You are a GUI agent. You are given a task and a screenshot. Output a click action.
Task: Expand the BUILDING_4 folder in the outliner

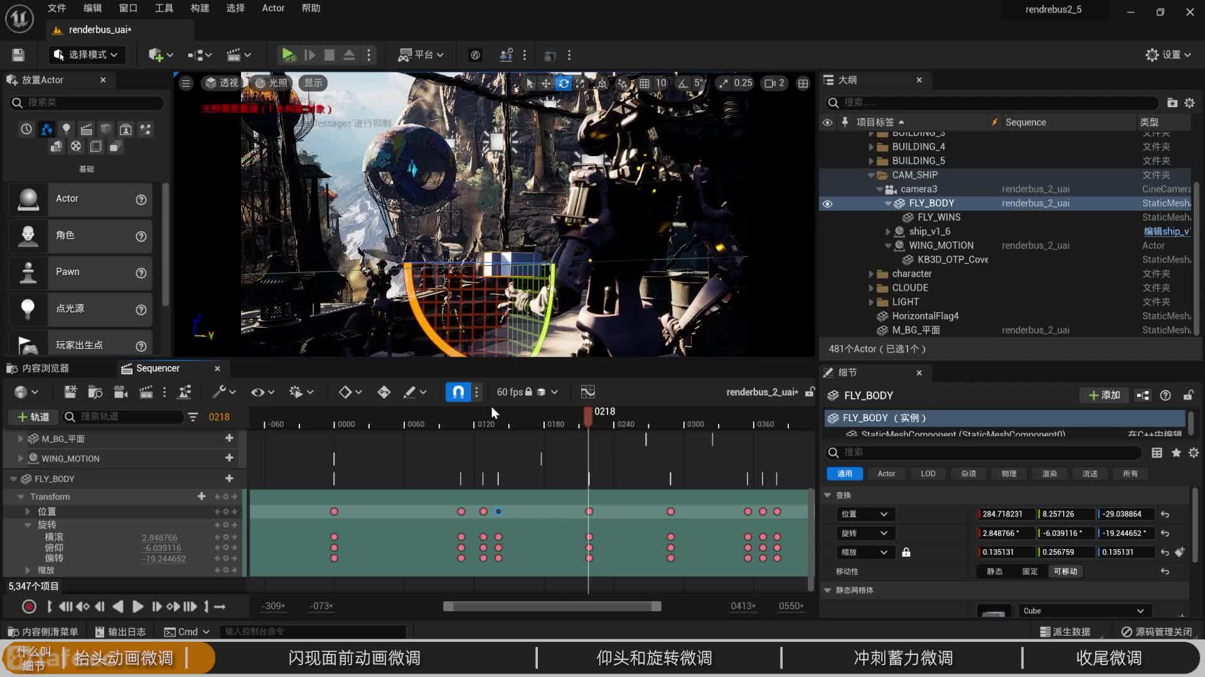[x=871, y=147]
